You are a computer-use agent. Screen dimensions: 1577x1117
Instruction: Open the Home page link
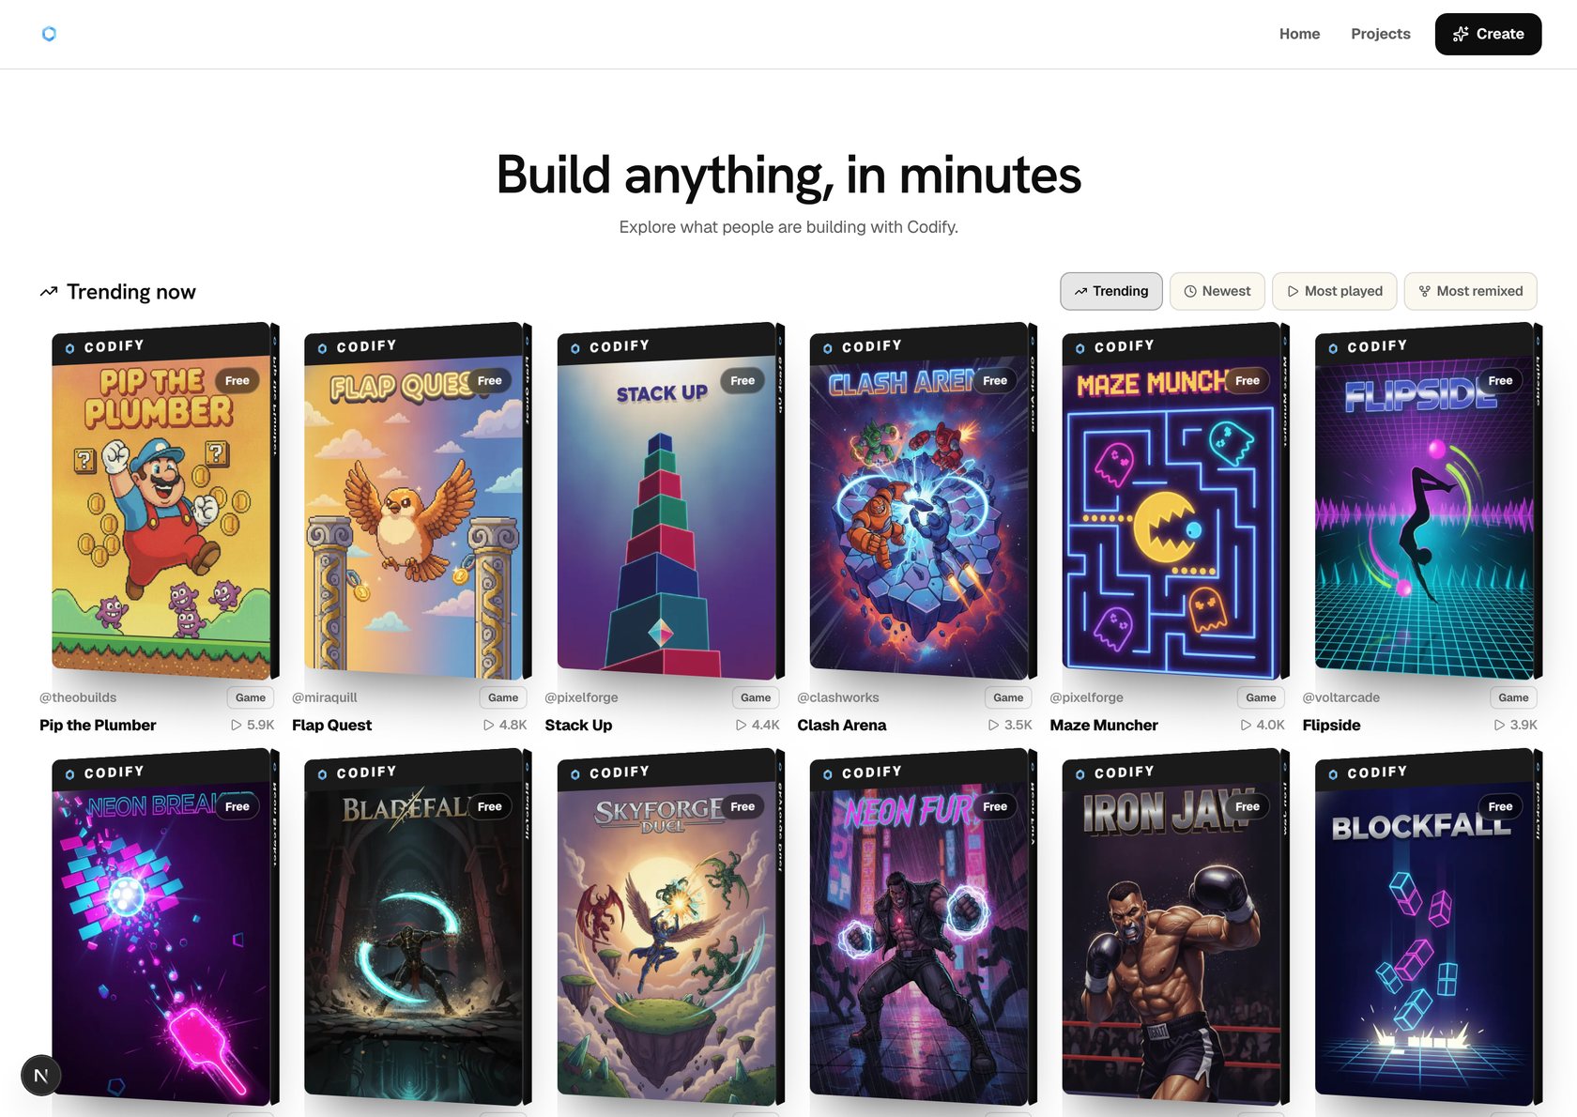pos(1299,34)
